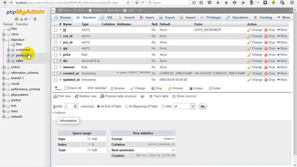Tick the checkbox for the qty column
The width and height of the screenshot is (297, 167).
pyautogui.click(x=56, y=49)
